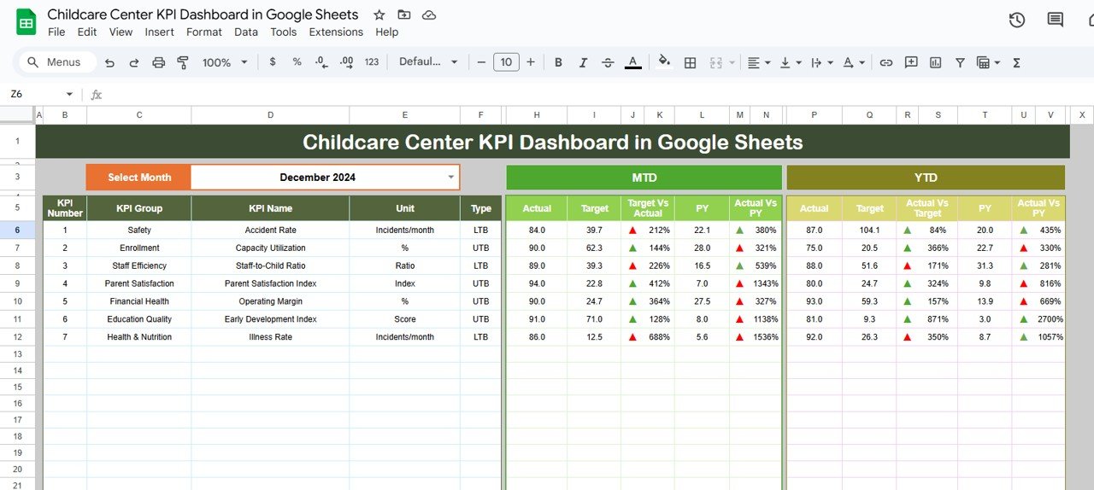This screenshot has width=1094, height=490.
Task: Search the Menus box
Action: [x=56, y=62]
